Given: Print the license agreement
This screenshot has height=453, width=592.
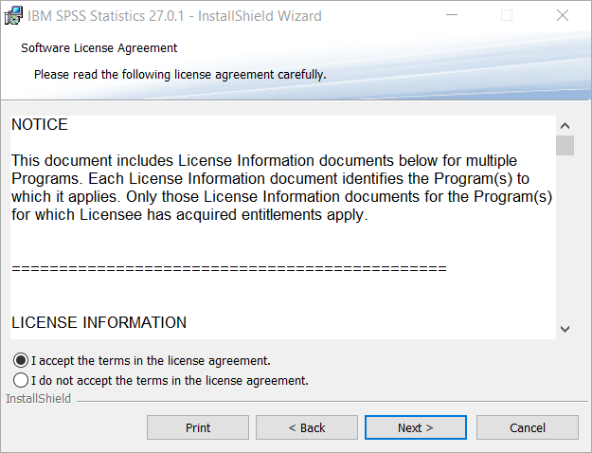Looking at the screenshot, I should tap(198, 427).
